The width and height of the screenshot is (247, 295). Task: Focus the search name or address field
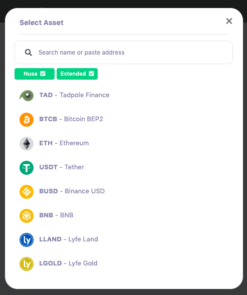tap(124, 52)
